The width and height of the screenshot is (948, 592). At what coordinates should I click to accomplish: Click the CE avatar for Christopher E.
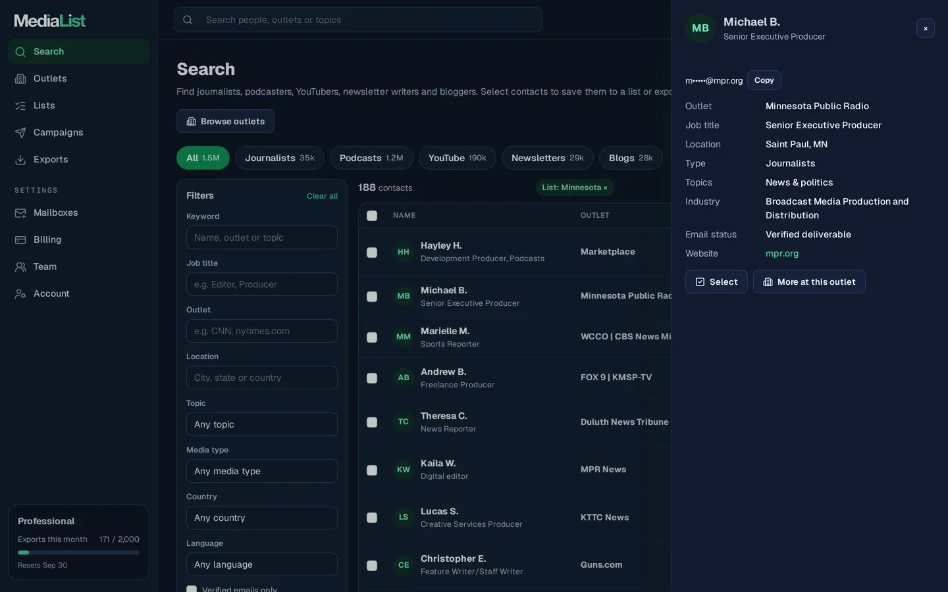[404, 565]
